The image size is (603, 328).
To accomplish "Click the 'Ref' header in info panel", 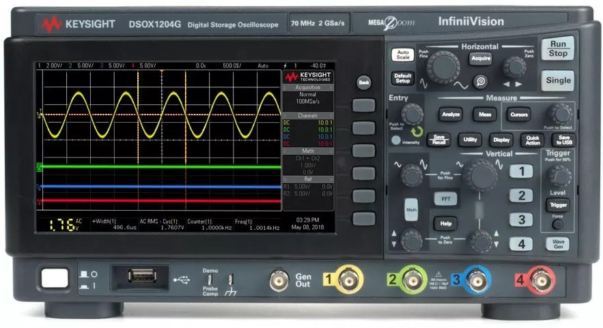I will click(308, 179).
